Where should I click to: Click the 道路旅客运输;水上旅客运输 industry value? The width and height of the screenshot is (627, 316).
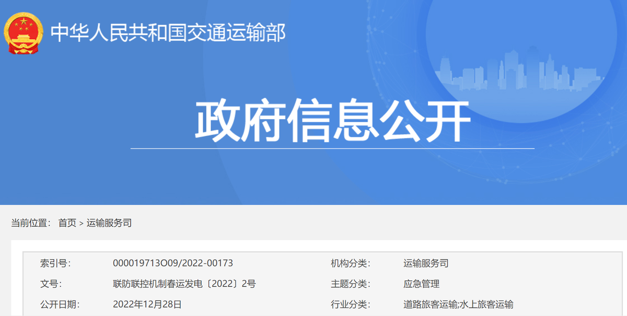tap(458, 305)
